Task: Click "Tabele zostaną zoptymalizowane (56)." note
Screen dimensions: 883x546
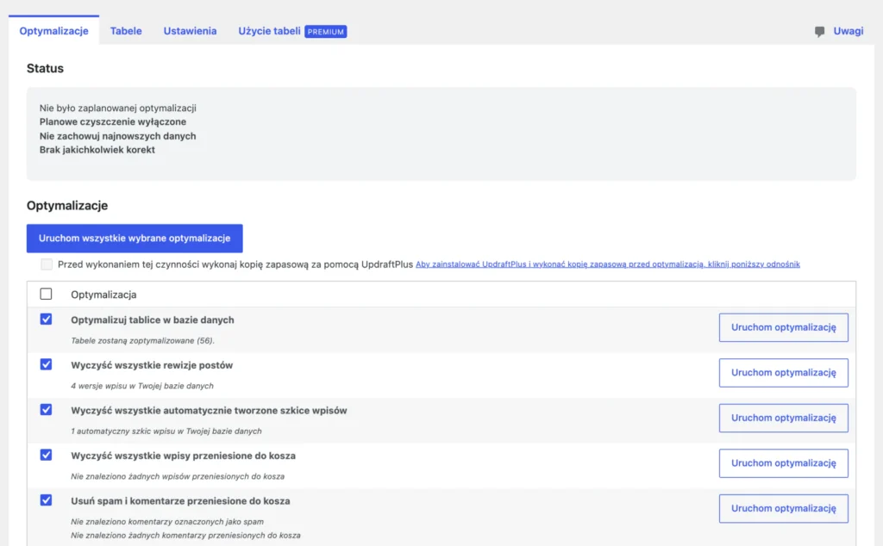Action: 142,341
